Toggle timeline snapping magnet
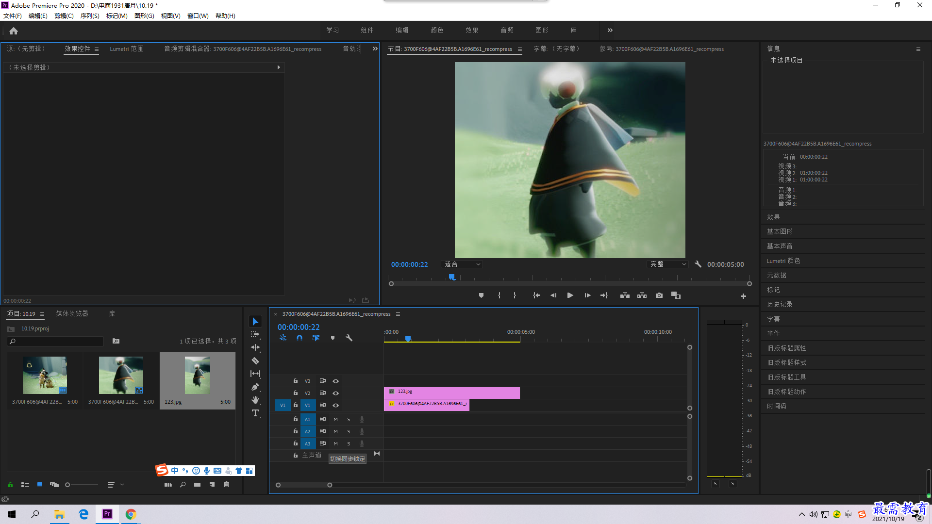Viewport: 932px width, 524px height. (x=300, y=338)
